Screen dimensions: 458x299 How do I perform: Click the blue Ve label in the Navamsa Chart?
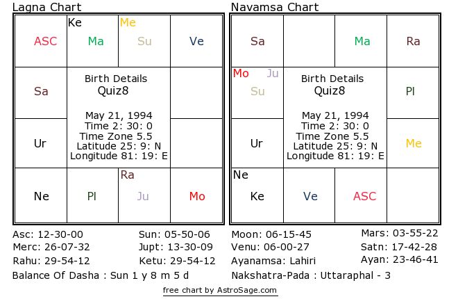click(310, 197)
